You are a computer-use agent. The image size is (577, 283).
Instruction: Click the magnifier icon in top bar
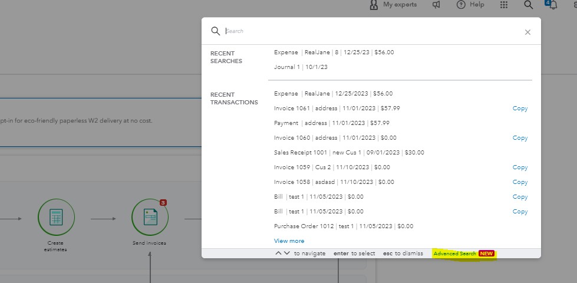(x=529, y=5)
